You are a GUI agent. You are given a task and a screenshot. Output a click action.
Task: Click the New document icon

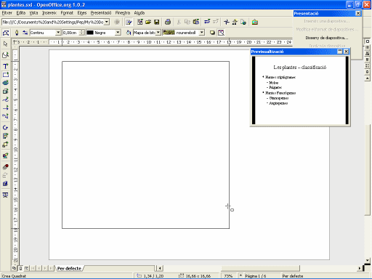click(x=139, y=22)
